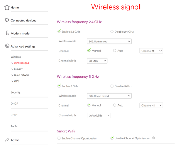The height and width of the screenshot is (145, 176).
Task: Open the UPnP menu item
Action: click(14, 115)
